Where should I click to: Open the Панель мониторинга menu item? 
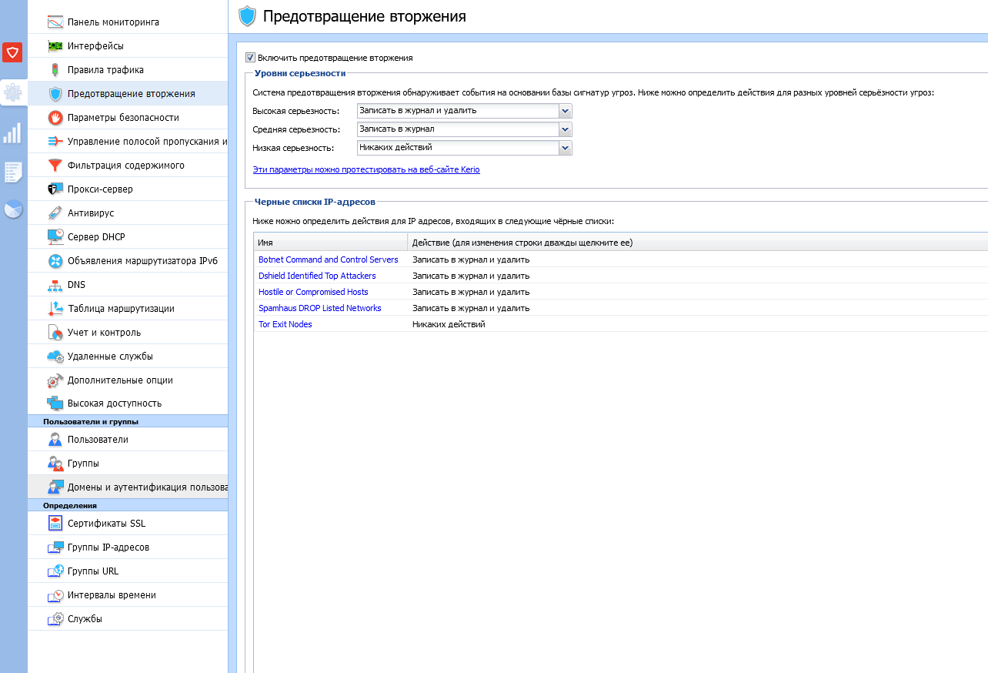click(128, 22)
